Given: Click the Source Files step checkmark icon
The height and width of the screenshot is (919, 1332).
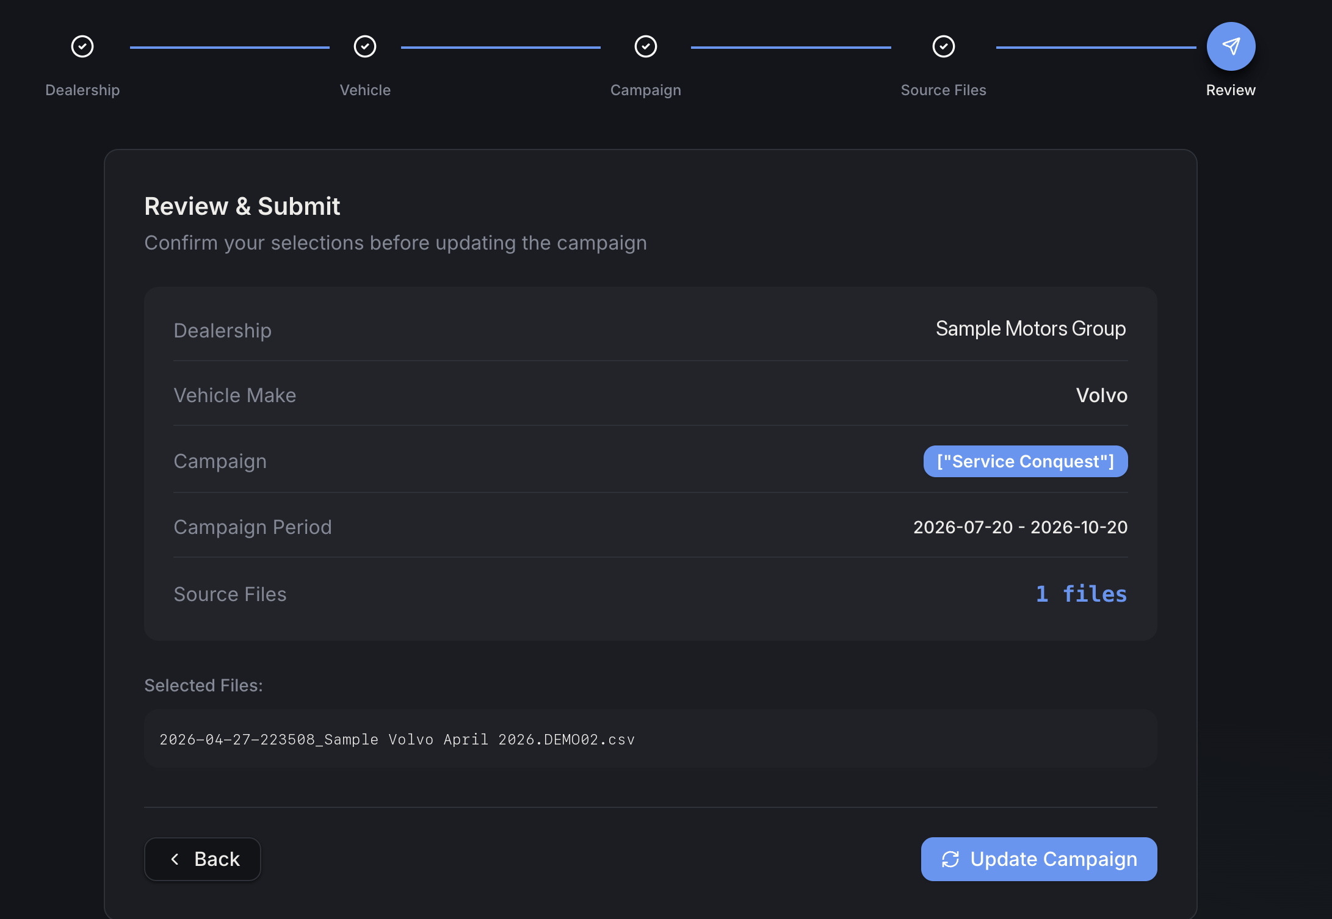Looking at the screenshot, I should (944, 46).
